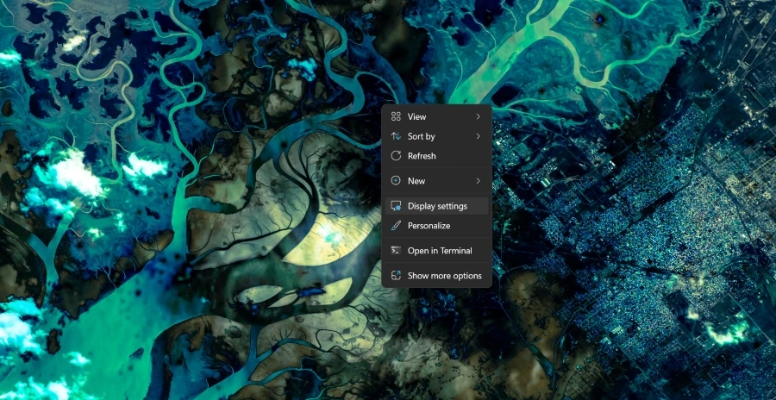Open the New submenu entry
The image size is (776, 400).
[436, 181]
